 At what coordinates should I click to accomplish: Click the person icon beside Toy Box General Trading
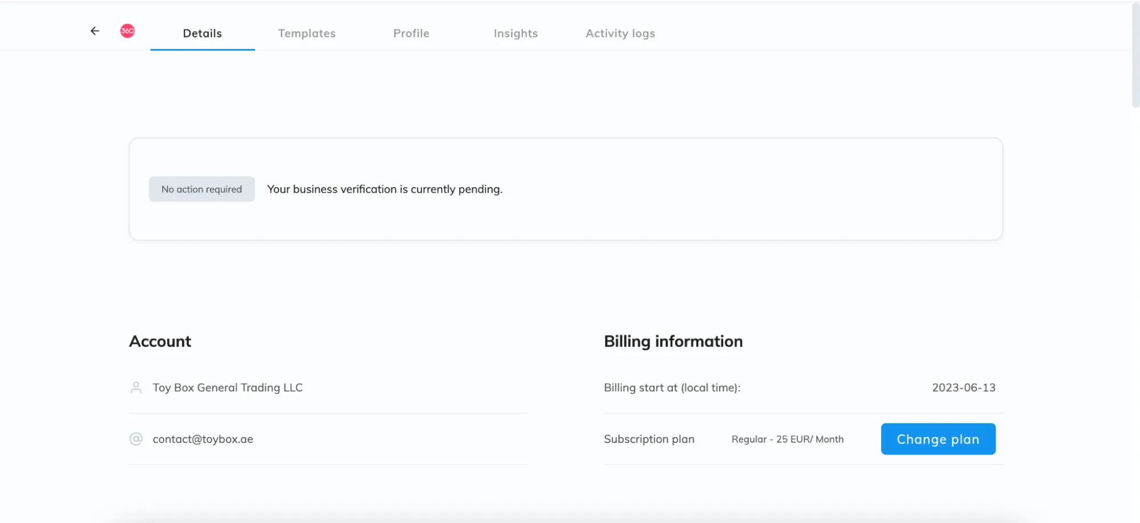pyautogui.click(x=136, y=387)
